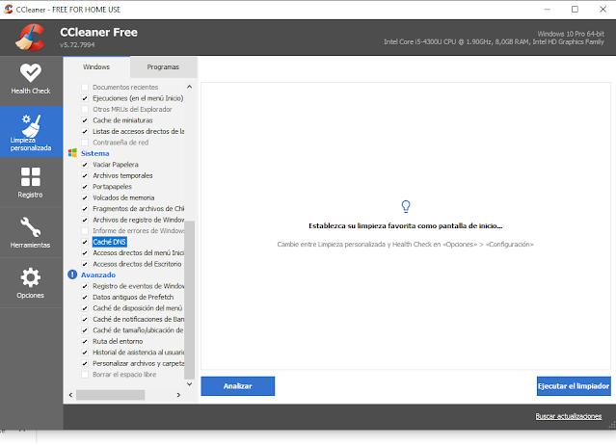
Task: Click the list scroll down arrow
Action: (x=189, y=384)
